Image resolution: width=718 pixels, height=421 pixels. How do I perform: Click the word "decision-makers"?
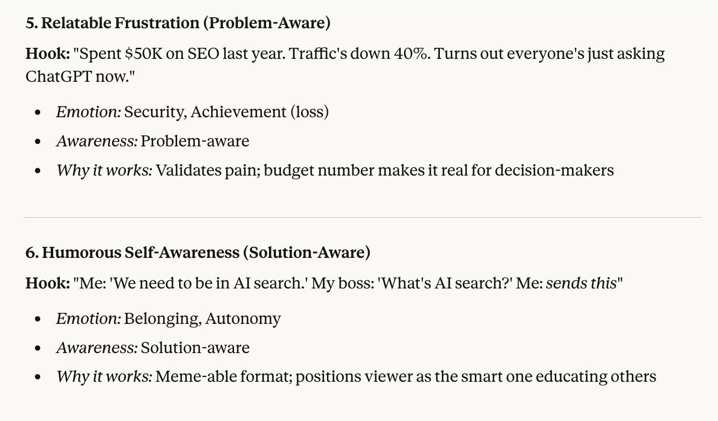(x=554, y=170)
